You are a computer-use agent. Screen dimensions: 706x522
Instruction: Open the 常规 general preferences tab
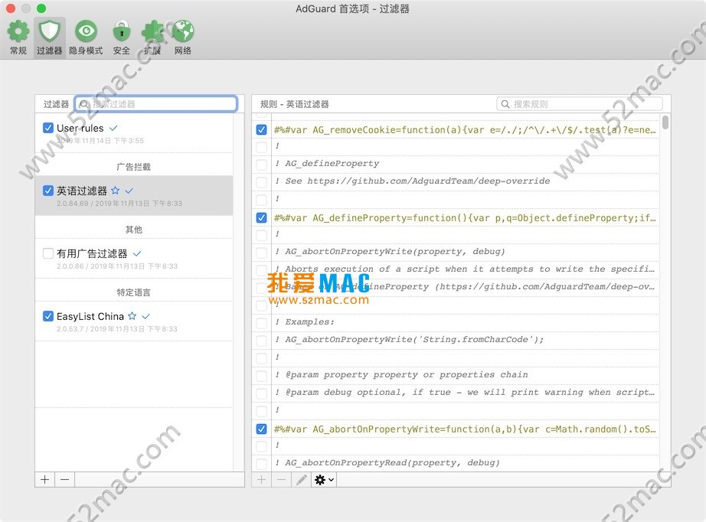click(x=18, y=38)
